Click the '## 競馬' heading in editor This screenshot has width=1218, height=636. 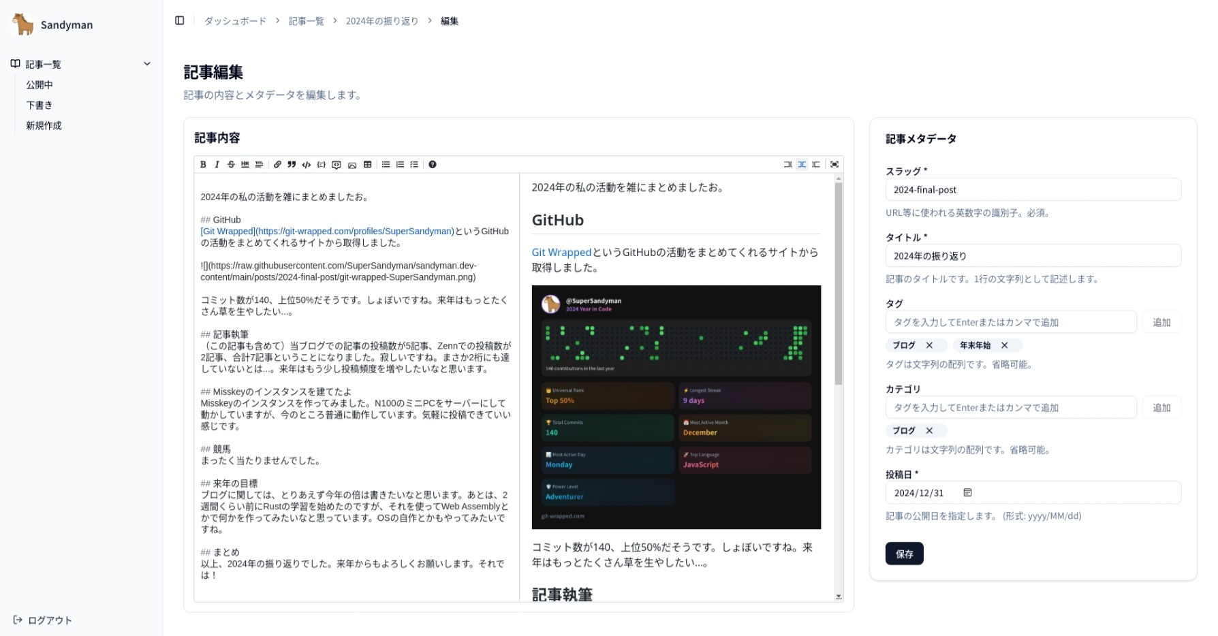click(x=215, y=449)
